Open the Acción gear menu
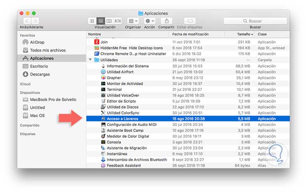Viewport: 307px width, 193px height. tap(150, 21)
